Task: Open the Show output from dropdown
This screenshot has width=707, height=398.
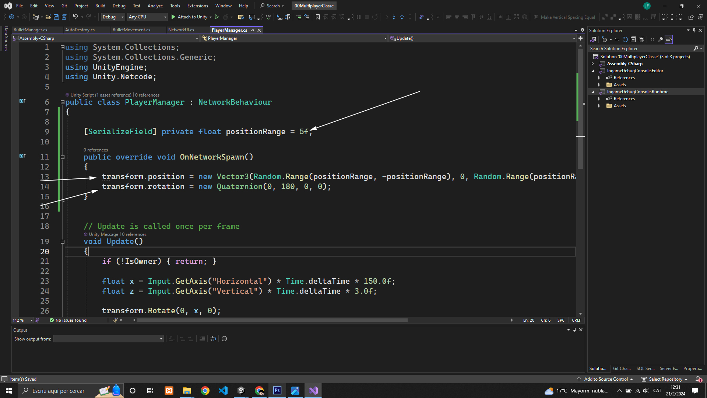Action: click(x=108, y=339)
